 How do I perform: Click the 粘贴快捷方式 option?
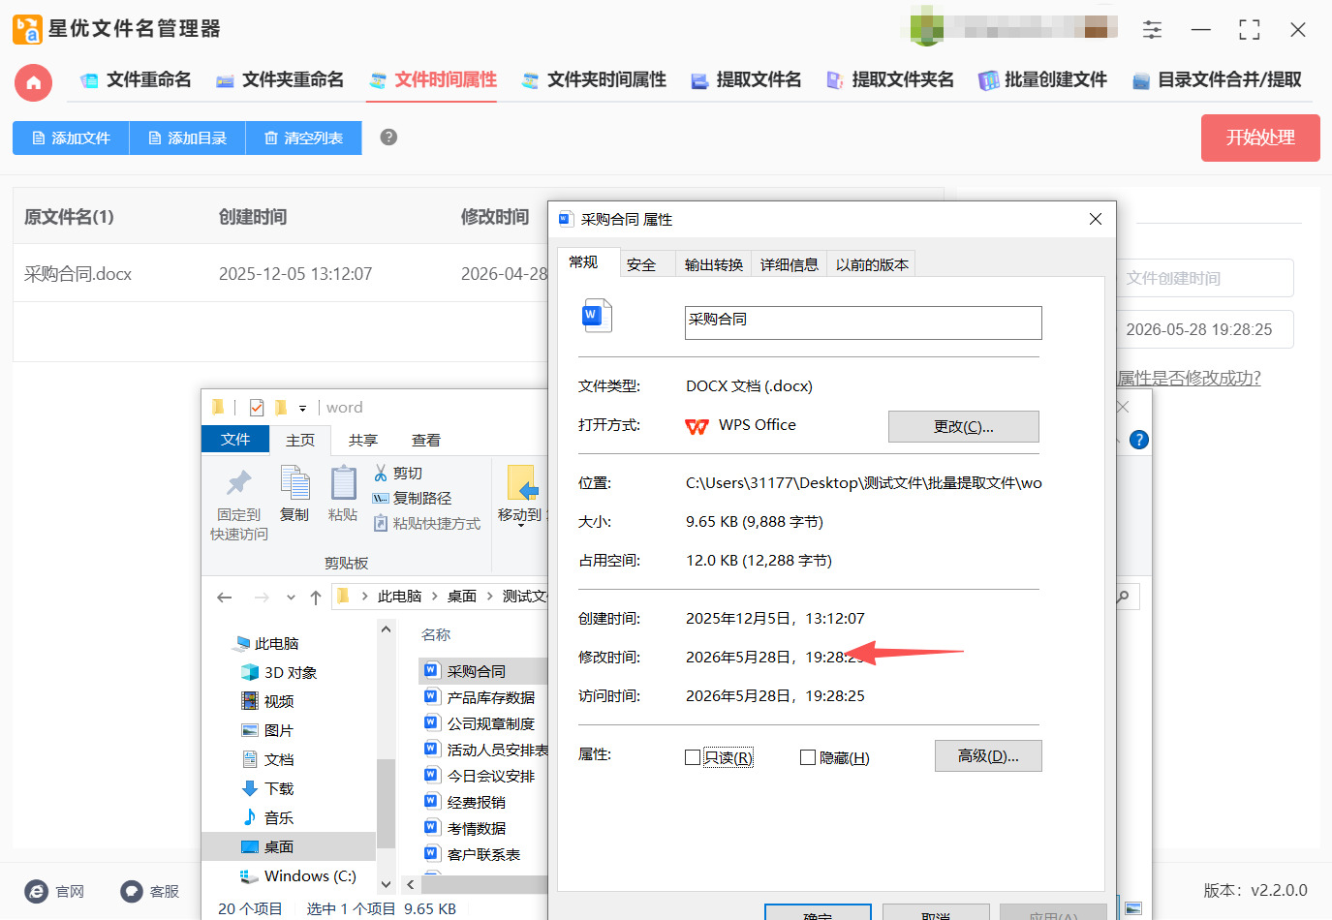426,523
